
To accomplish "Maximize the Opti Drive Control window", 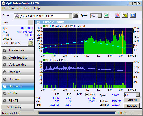I will coord(135,3).
